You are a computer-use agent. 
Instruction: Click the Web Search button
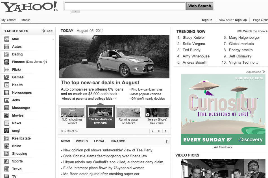pos(200,6)
